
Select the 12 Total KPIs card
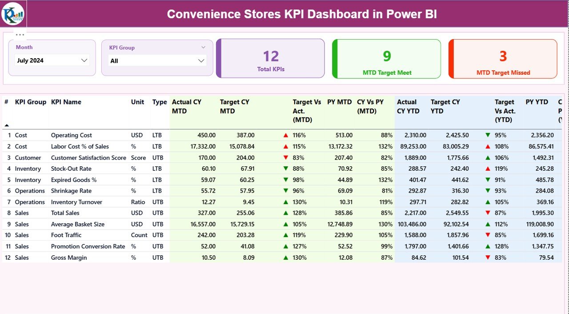click(x=271, y=58)
